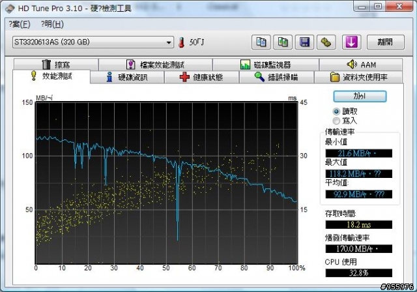Screen dimensions: 417x292
Task: Open options via the wrench icon
Action: click(326, 42)
